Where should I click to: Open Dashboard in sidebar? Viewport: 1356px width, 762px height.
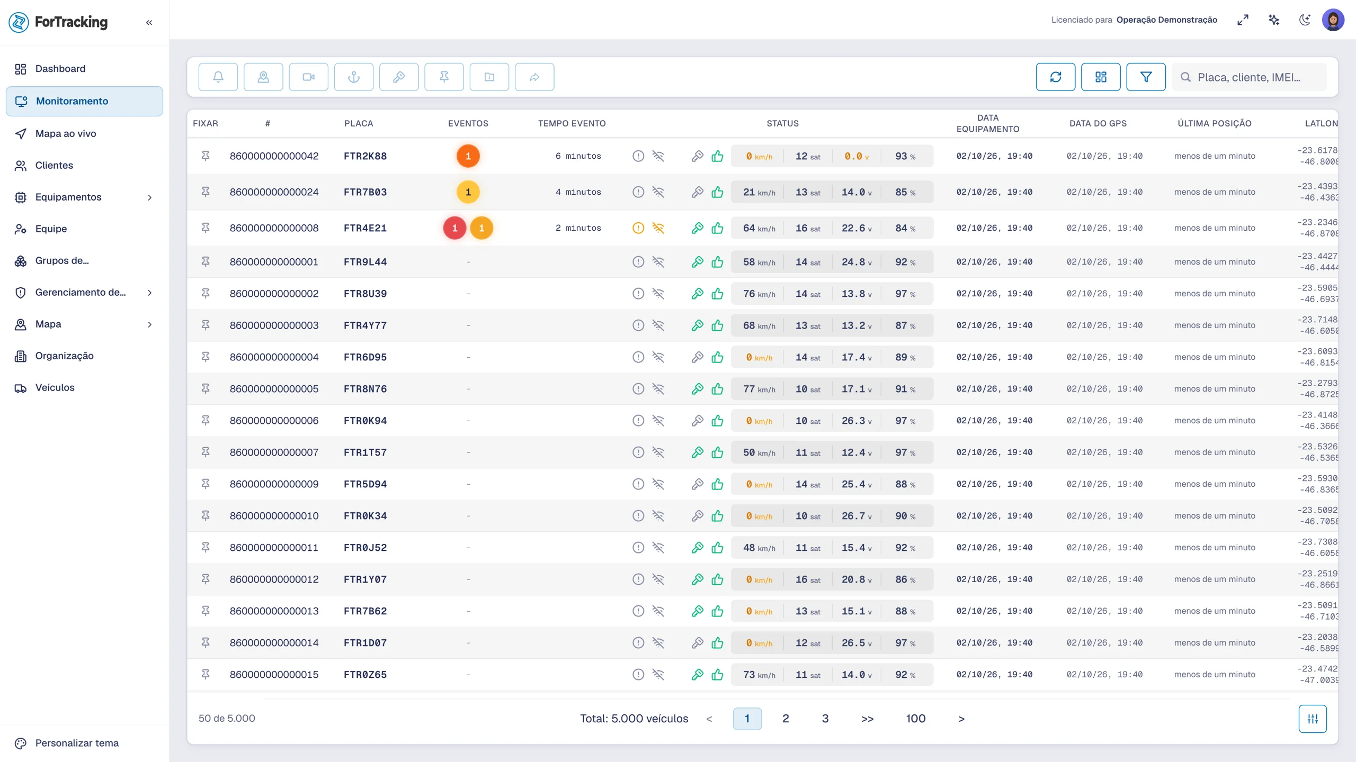pos(84,69)
